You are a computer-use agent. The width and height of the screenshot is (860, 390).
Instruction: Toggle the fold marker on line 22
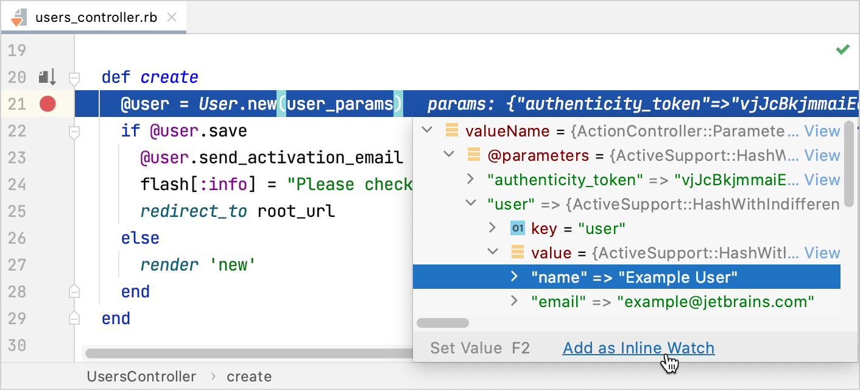pos(74,130)
